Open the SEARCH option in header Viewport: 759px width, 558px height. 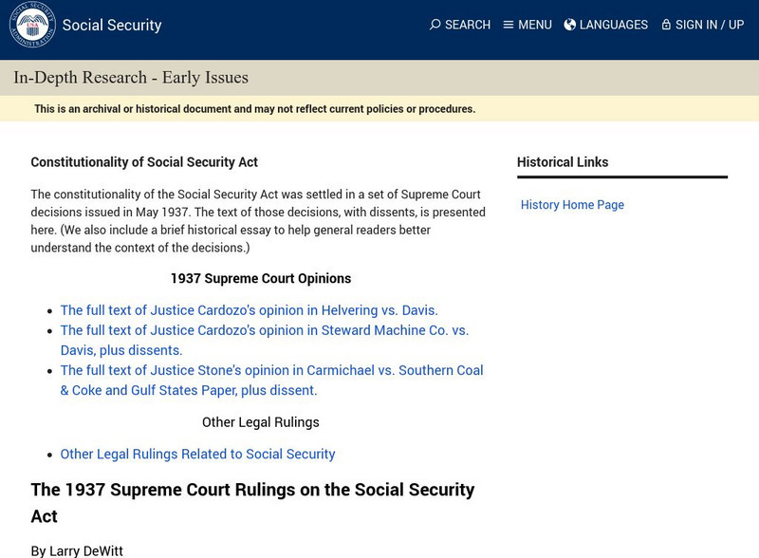pos(468,25)
